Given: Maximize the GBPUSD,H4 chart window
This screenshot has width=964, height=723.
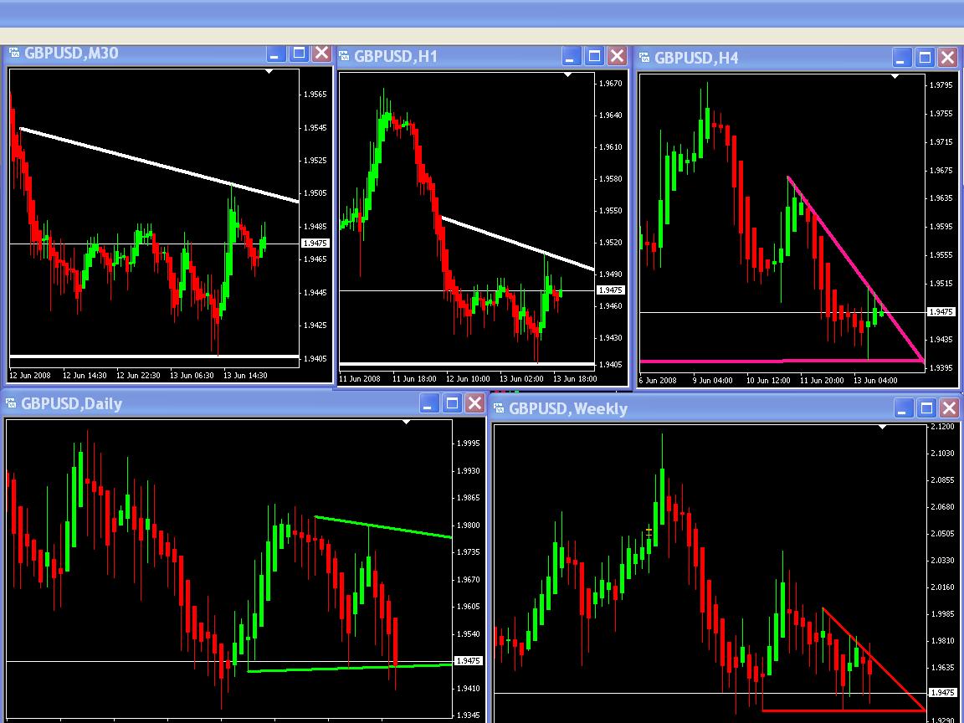Looking at the screenshot, I should click(x=925, y=58).
